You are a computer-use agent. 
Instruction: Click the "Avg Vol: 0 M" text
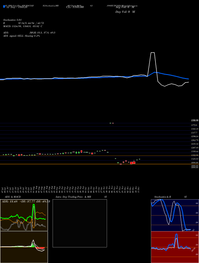pos(125,7)
